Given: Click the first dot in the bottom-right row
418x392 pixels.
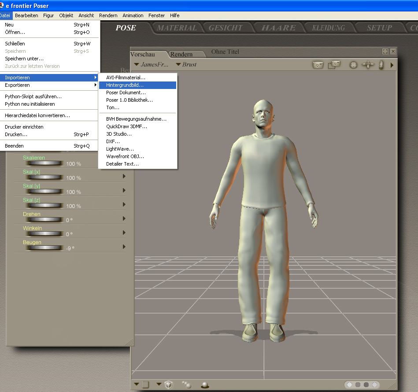Looking at the screenshot, I should [349, 385].
